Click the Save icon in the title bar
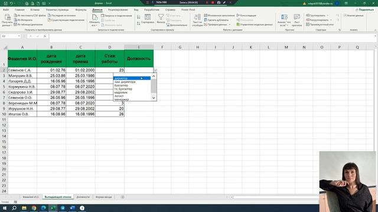 [6, 4]
